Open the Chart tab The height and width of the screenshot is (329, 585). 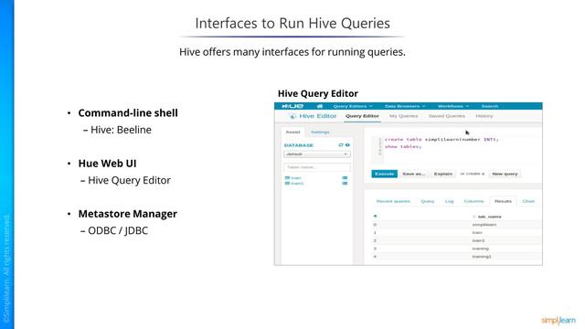528,201
